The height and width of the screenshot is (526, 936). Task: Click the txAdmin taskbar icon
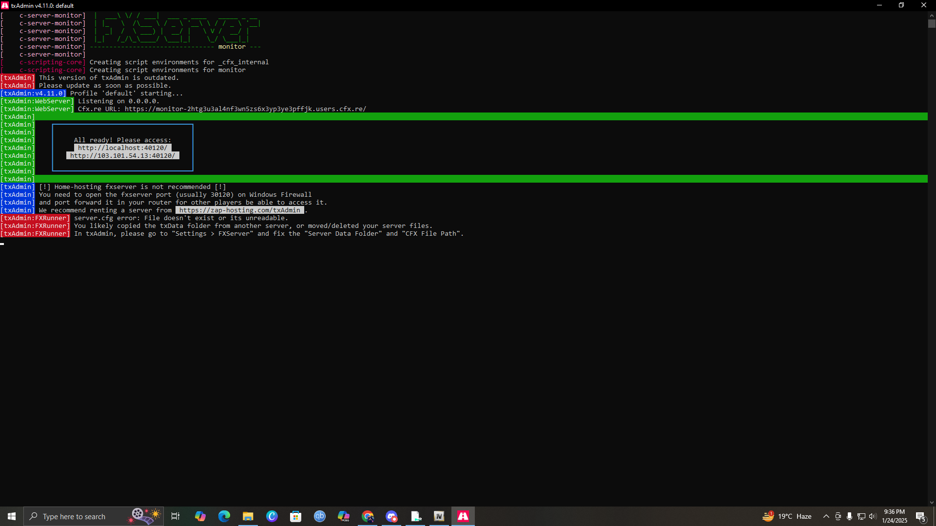(463, 516)
